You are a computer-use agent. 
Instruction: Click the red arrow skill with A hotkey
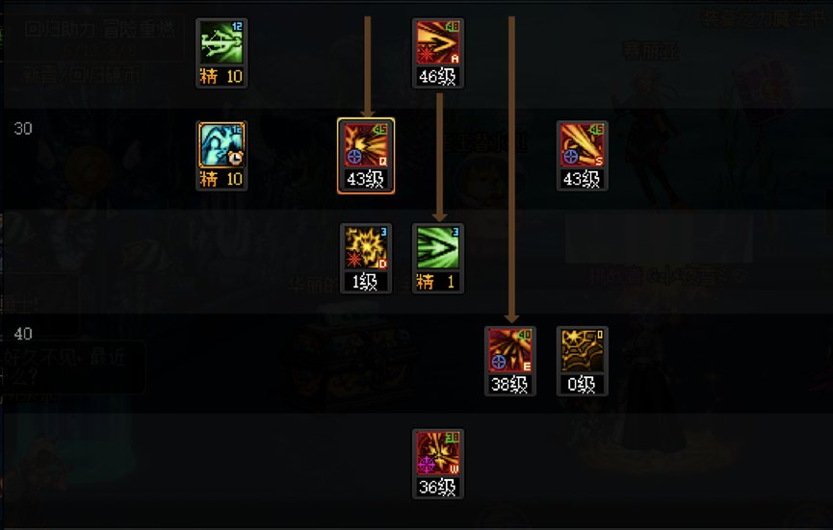pyautogui.click(x=438, y=42)
